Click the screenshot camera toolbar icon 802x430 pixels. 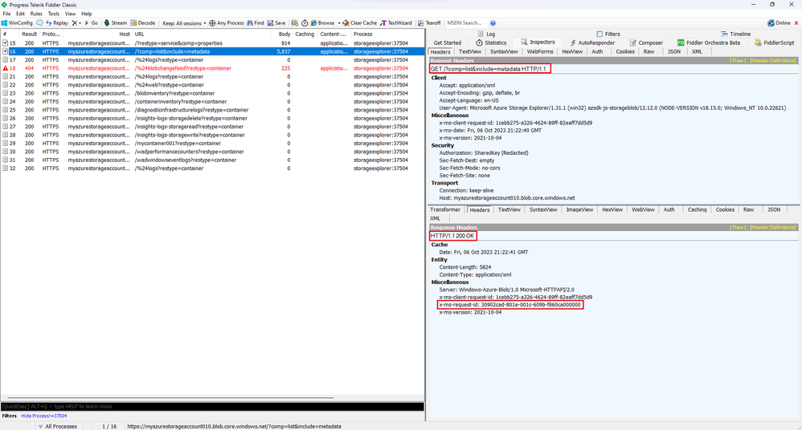[295, 23]
